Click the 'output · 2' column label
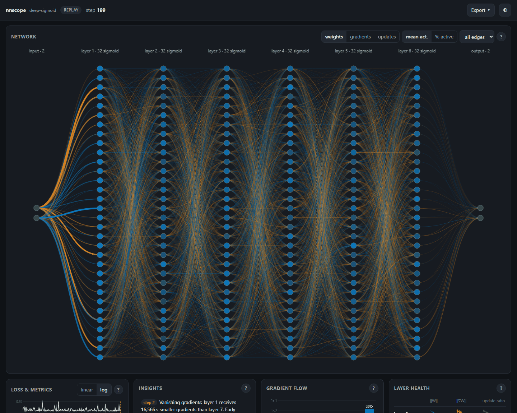 point(480,51)
